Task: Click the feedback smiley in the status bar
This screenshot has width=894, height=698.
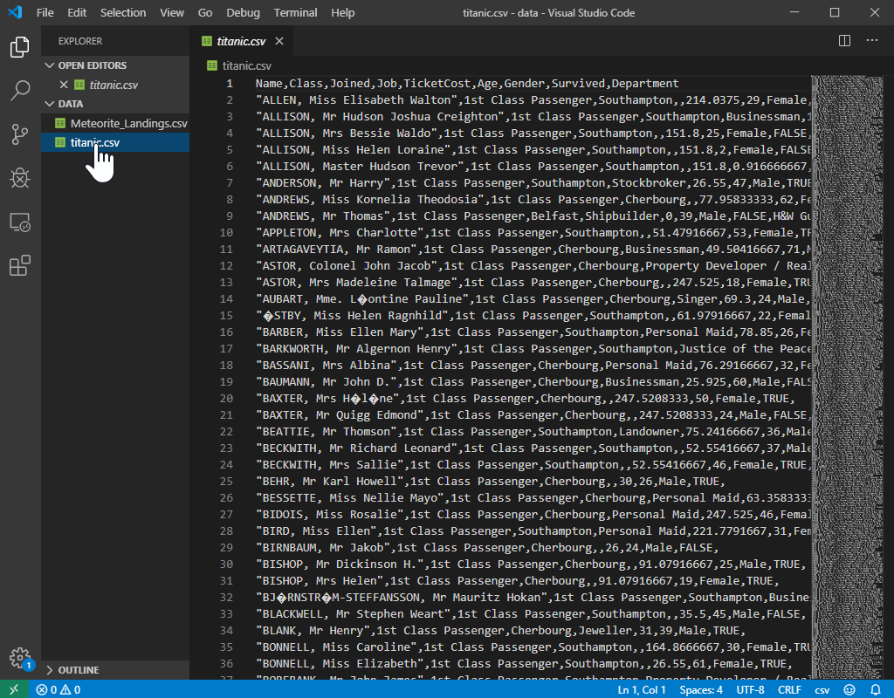Action: pos(849,688)
